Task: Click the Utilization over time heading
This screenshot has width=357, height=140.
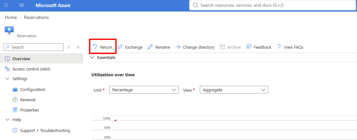Action: point(113,75)
